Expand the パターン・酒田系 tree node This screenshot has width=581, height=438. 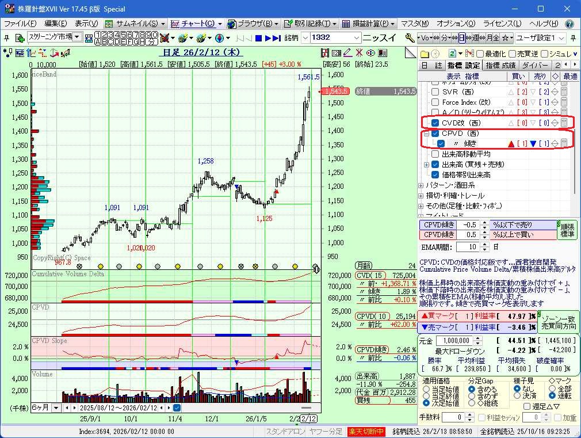tap(421, 185)
